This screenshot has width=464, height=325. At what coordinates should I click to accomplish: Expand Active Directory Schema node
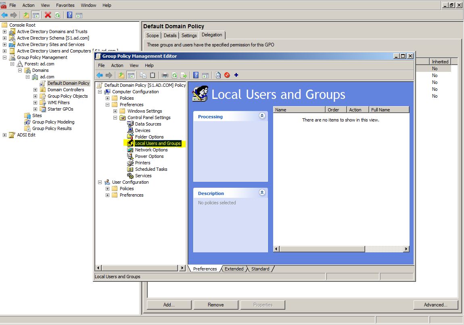4,38
